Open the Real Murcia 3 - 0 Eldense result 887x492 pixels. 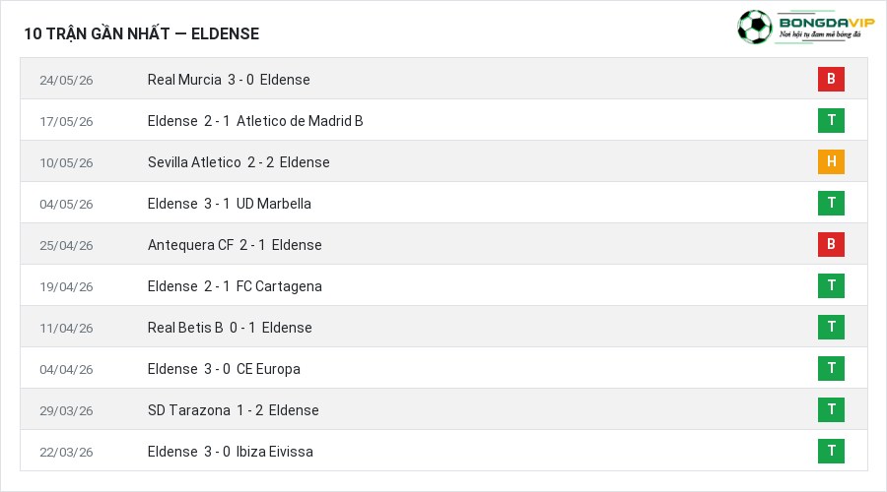coord(229,80)
